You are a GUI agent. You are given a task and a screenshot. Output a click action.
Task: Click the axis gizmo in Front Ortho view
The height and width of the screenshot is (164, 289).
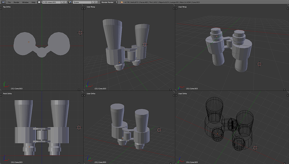[5, 158]
